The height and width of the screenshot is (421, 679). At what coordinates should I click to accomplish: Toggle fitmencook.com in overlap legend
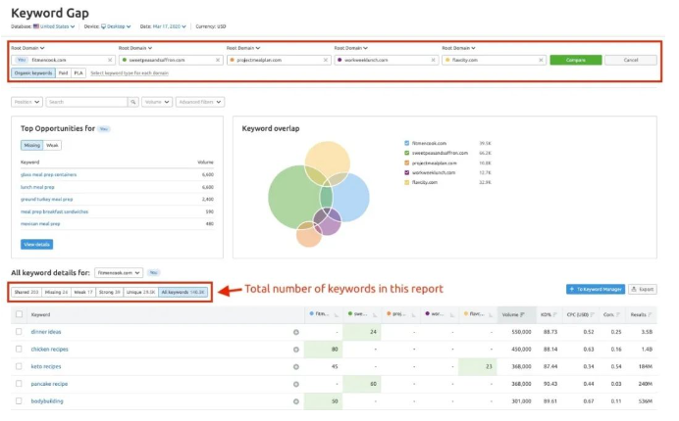[x=406, y=143]
